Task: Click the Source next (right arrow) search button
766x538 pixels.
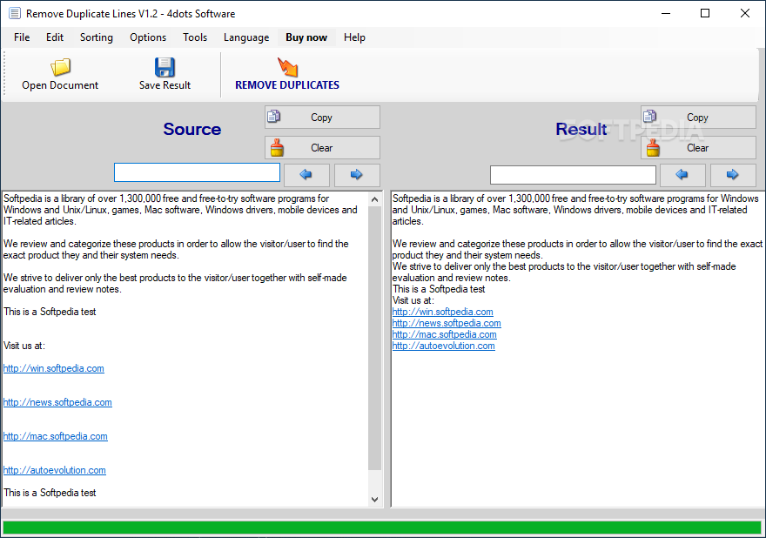Action: pyautogui.click(x=357, y=174)
